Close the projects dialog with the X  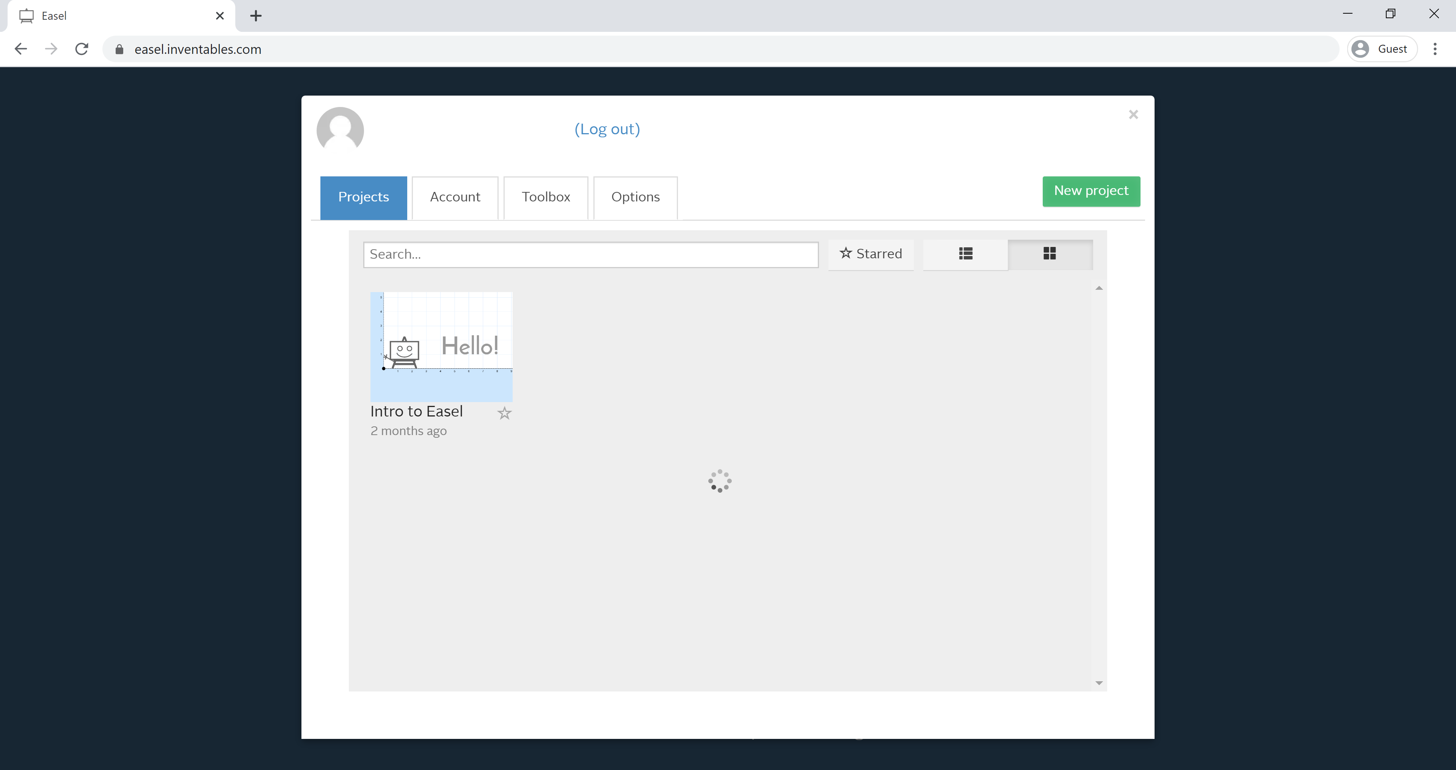[x=1133, y=115]
